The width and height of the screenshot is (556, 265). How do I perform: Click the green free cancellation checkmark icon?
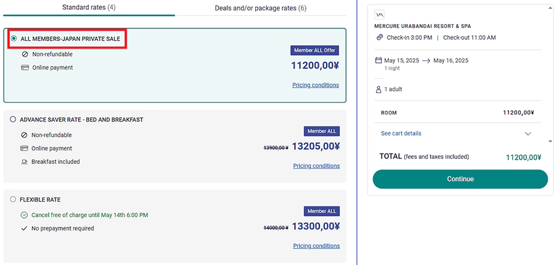[24, 215]
